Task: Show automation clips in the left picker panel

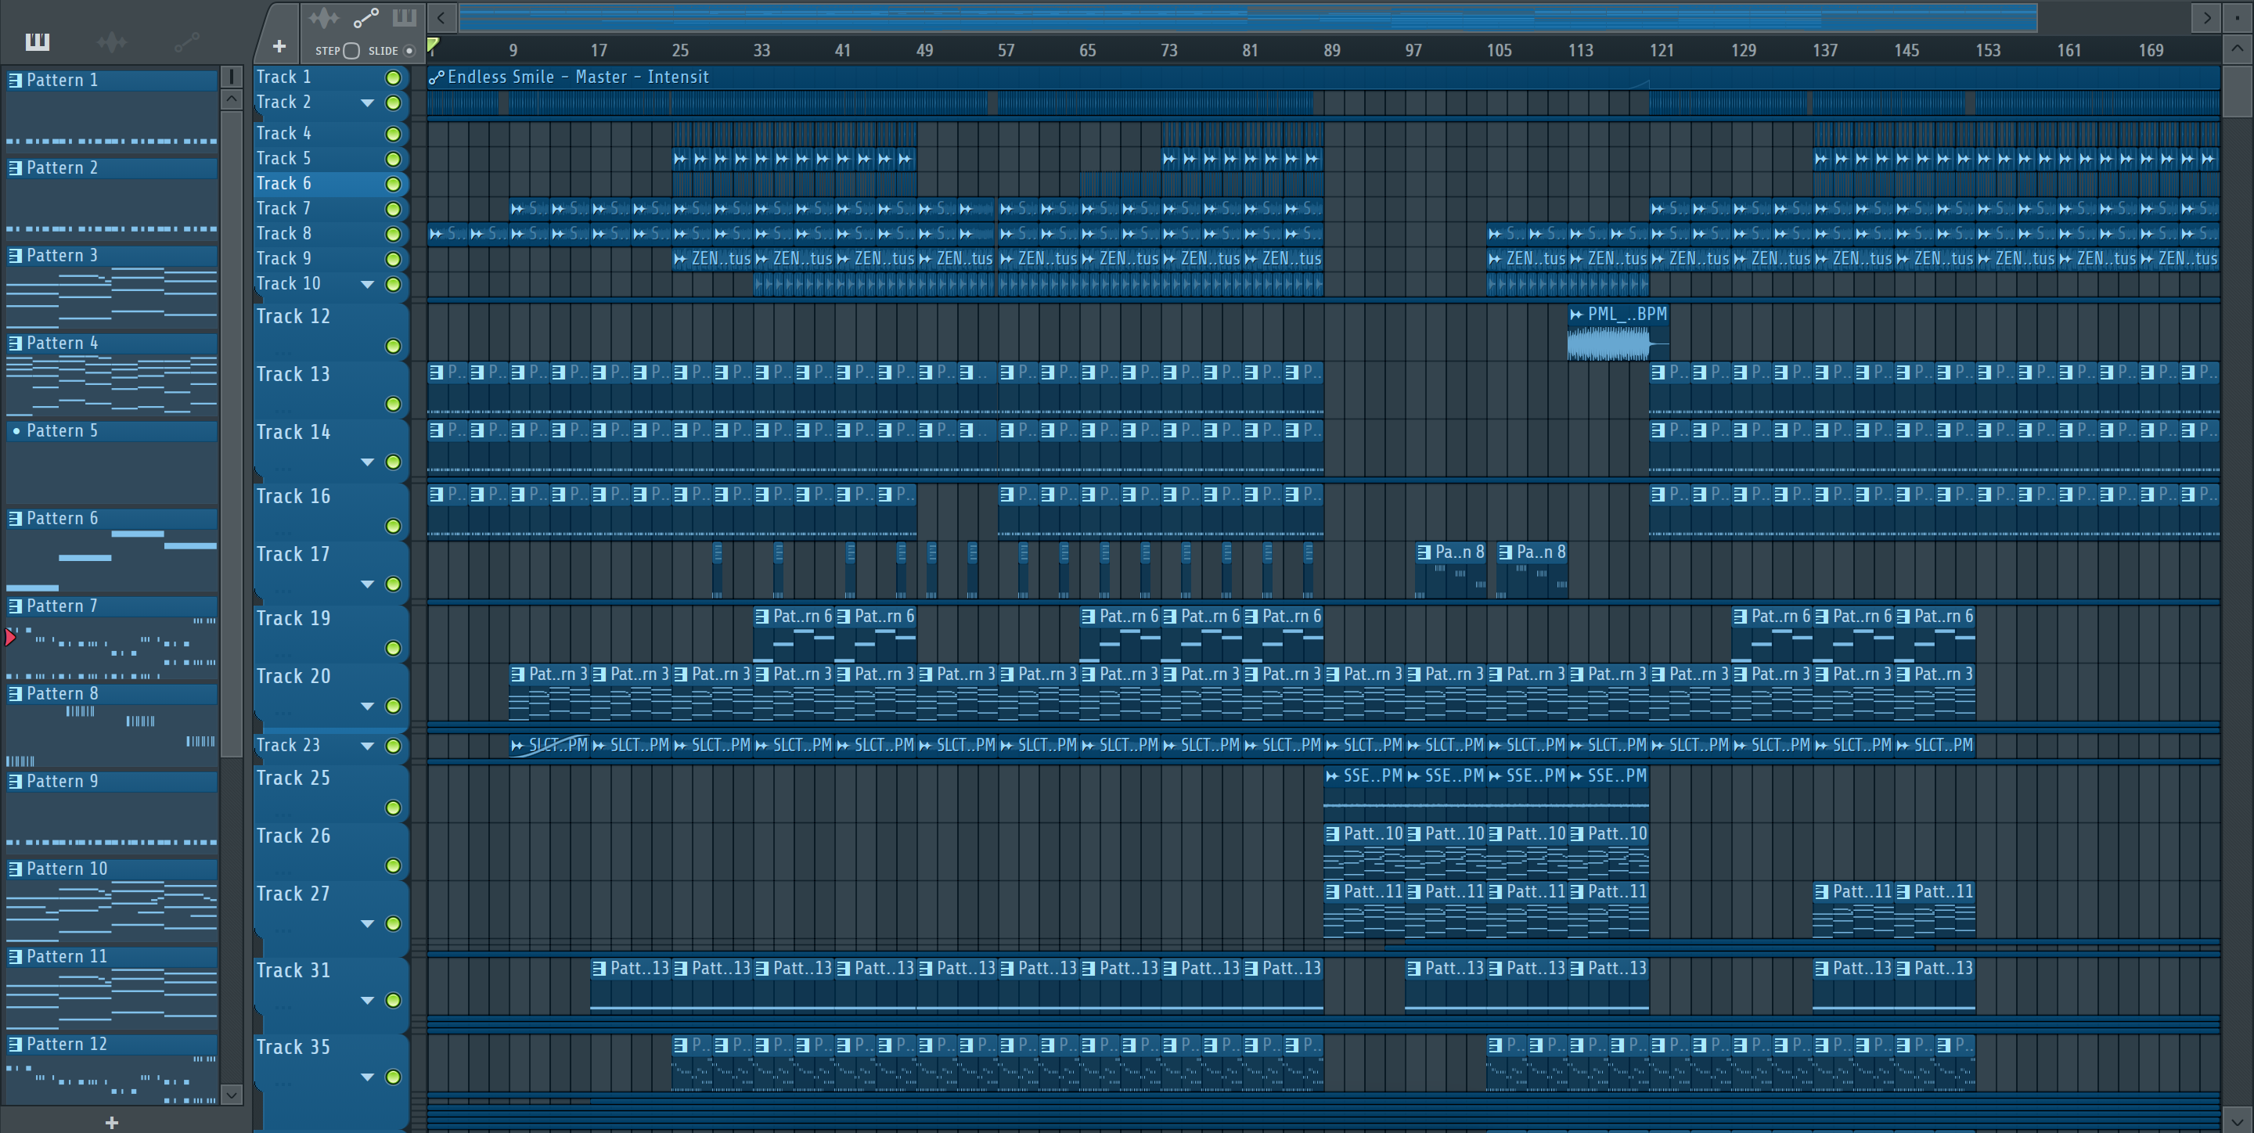Action: point(186,41)
